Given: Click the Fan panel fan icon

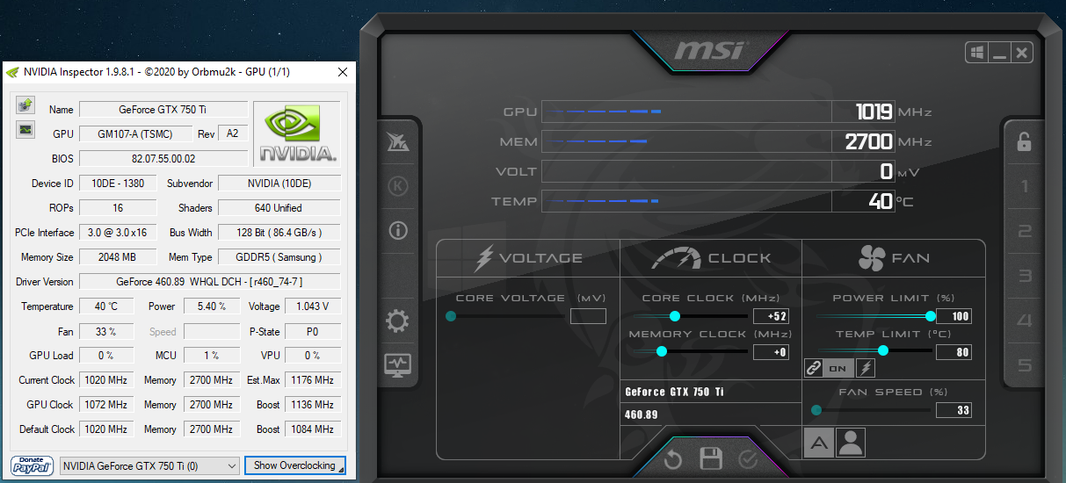Looking at the screenshot, I should (x=872, y=258).
